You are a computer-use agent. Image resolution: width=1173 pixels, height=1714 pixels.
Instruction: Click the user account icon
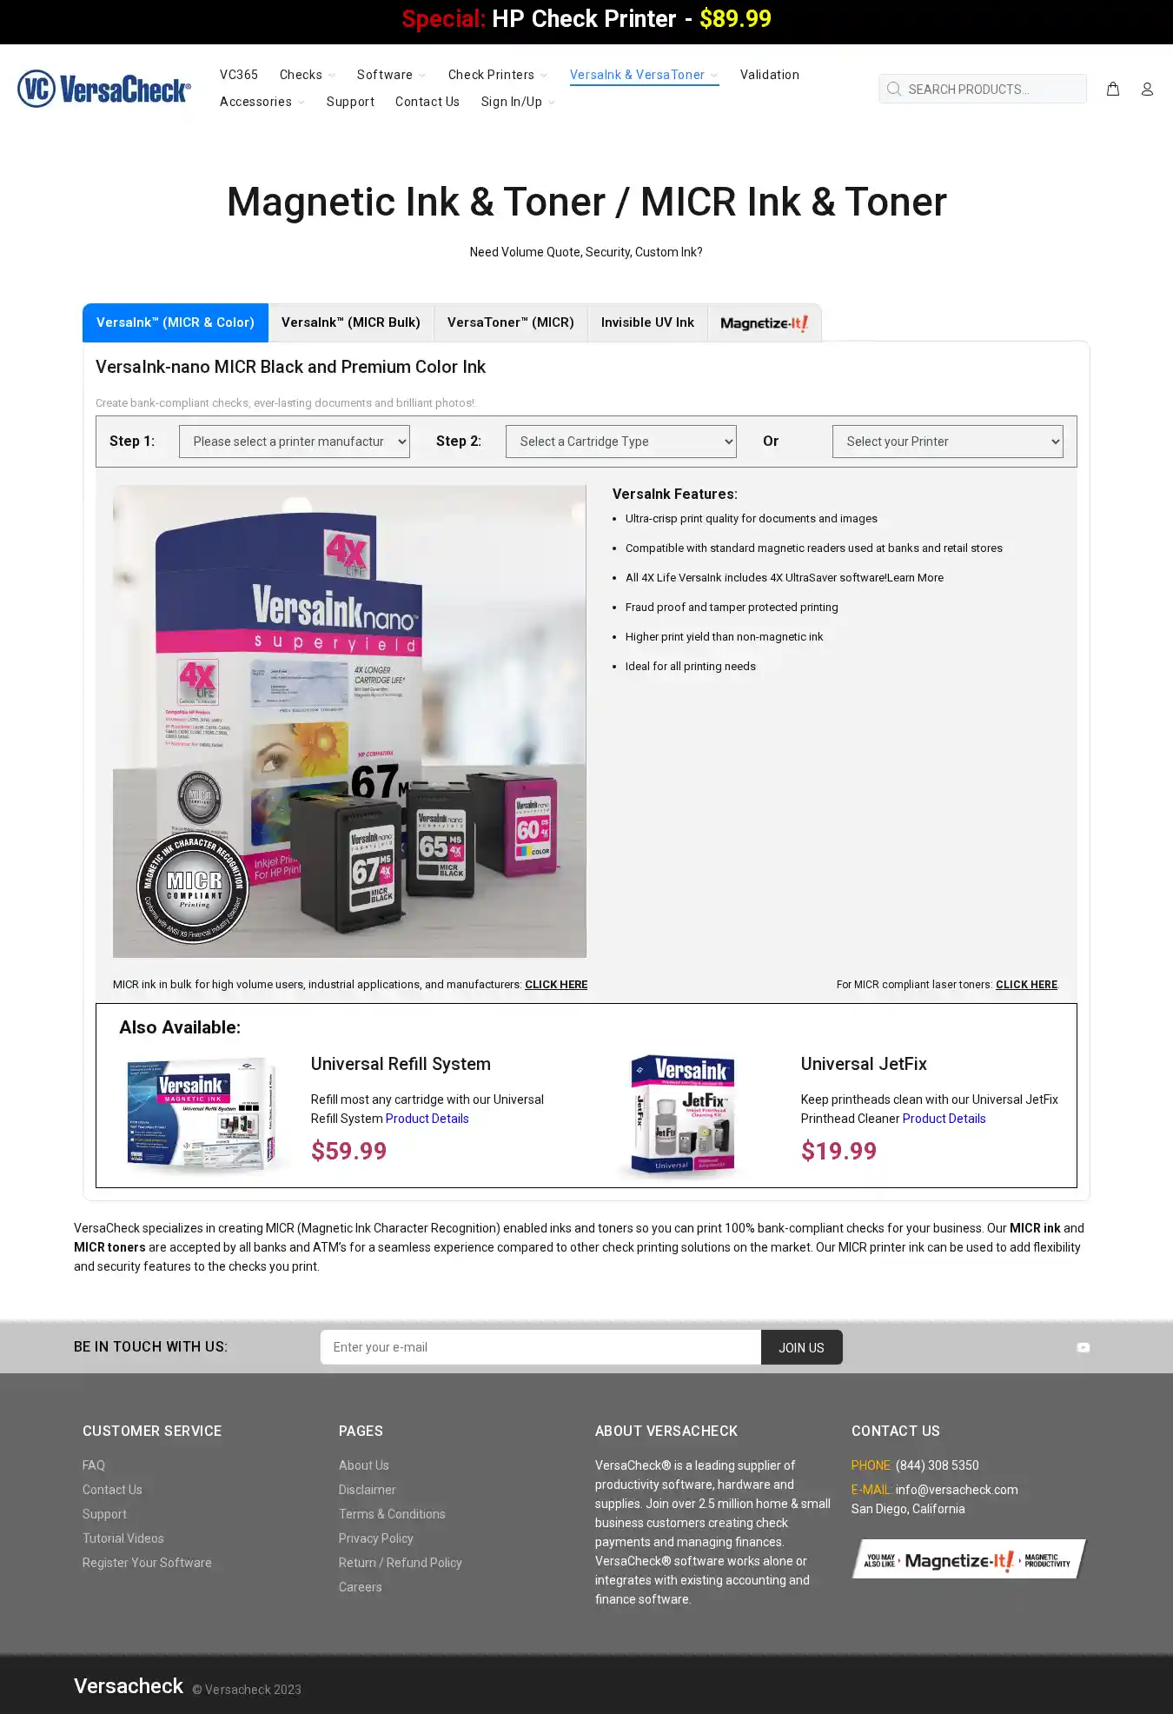(1147, 89)
